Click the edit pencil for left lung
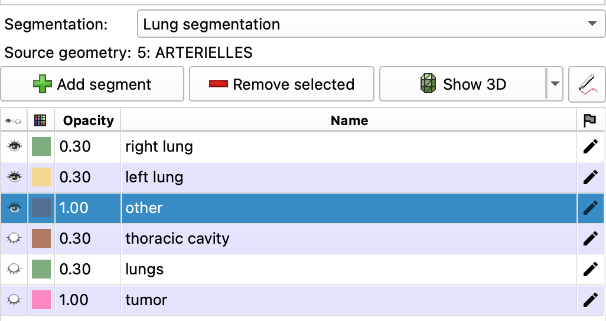 pyautogui.click(x=590, y=177)
